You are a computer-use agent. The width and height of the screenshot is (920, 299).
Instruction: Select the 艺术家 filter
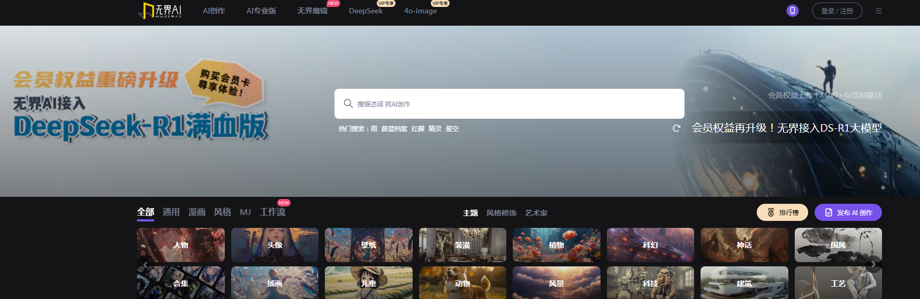tap(536, 213)
